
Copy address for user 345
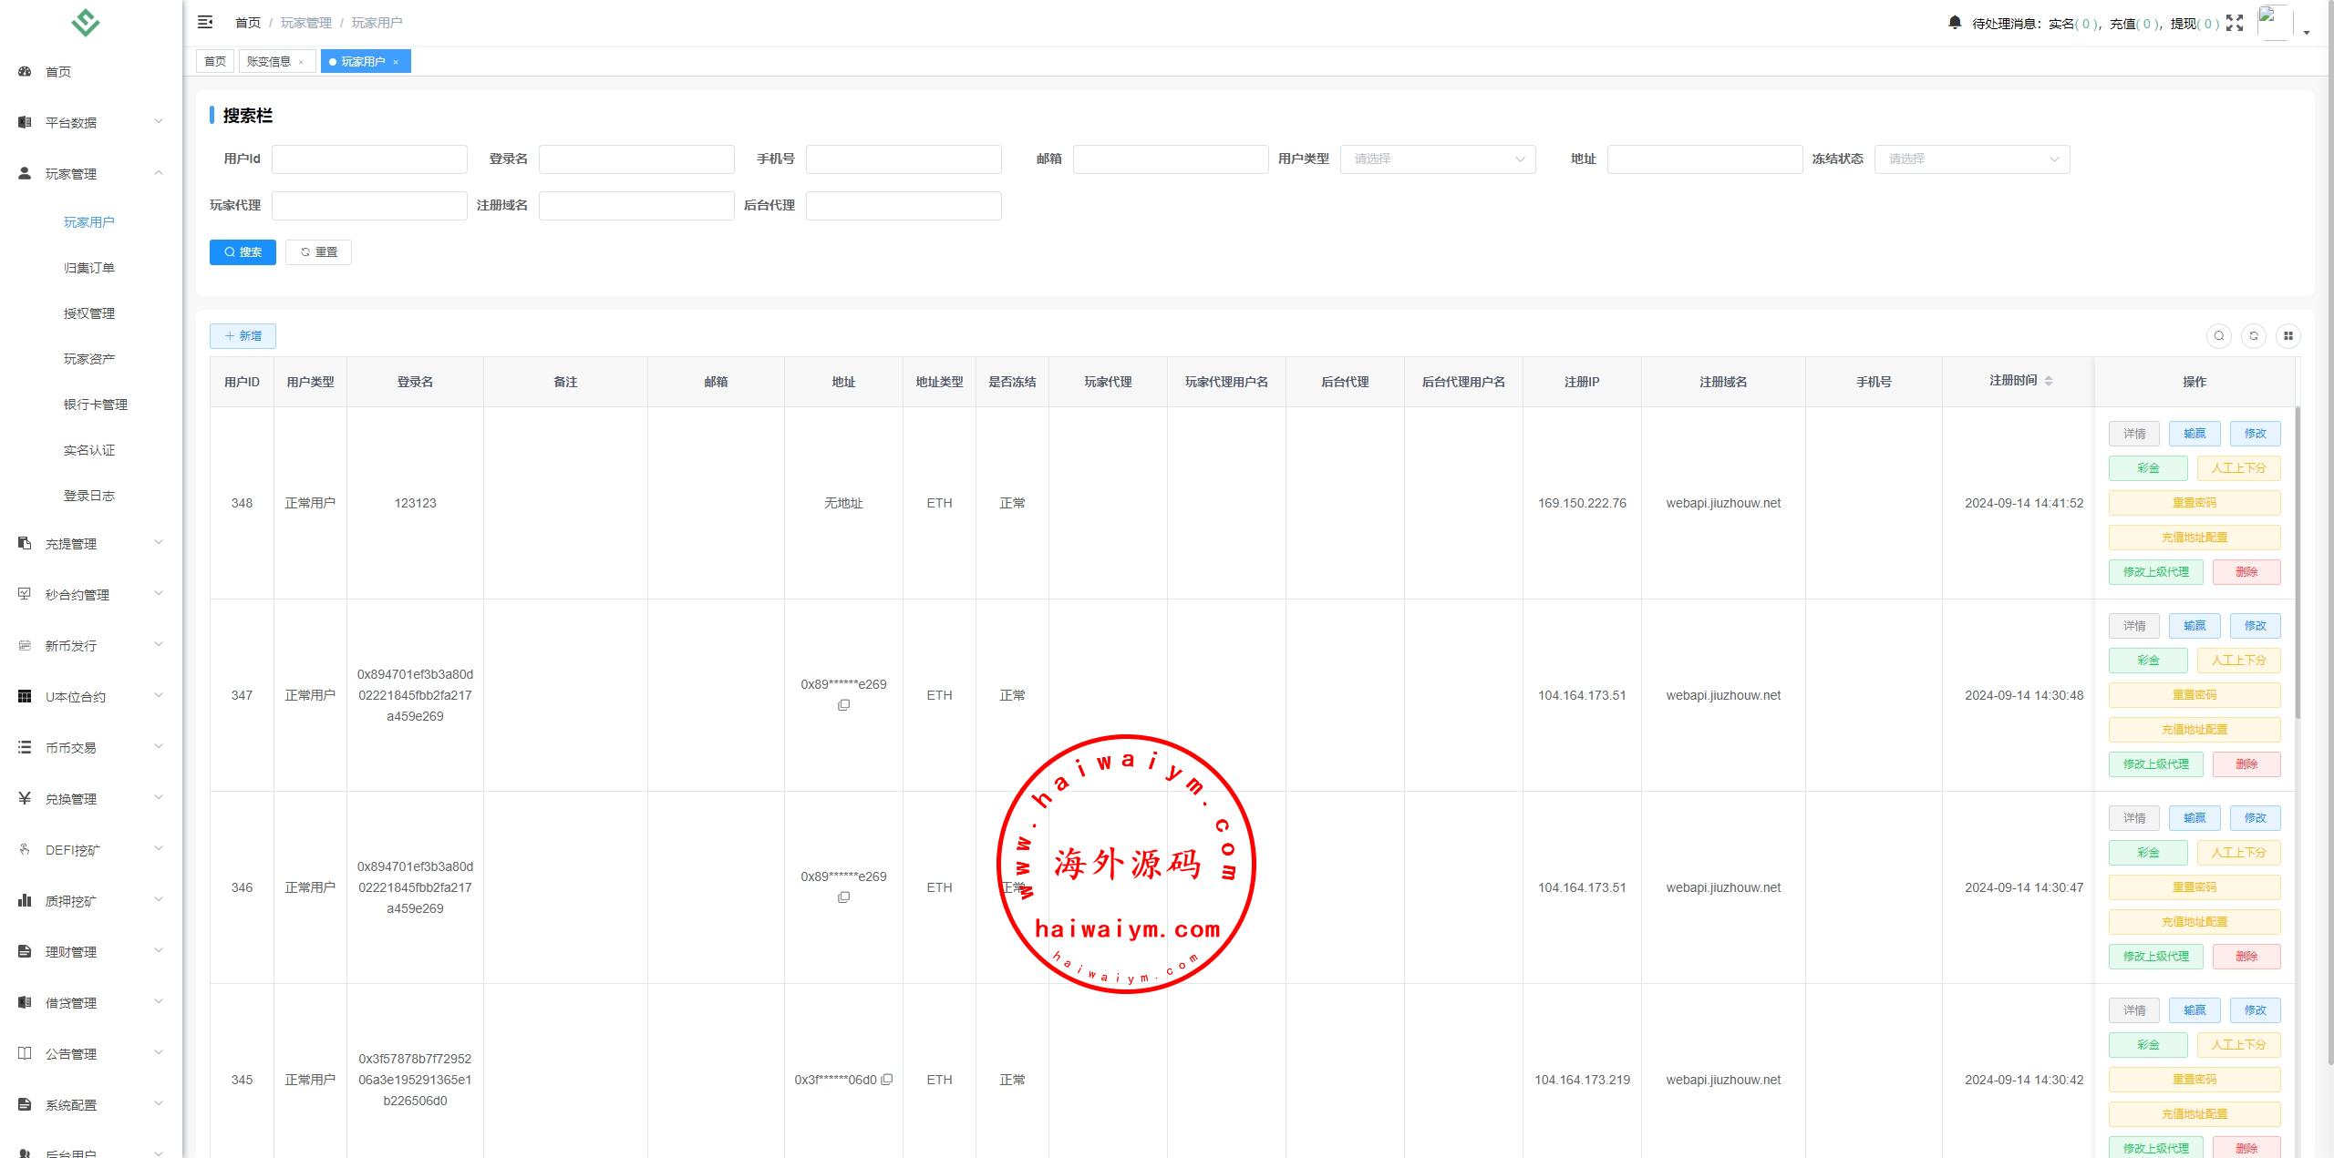[x=886, y=1080]
